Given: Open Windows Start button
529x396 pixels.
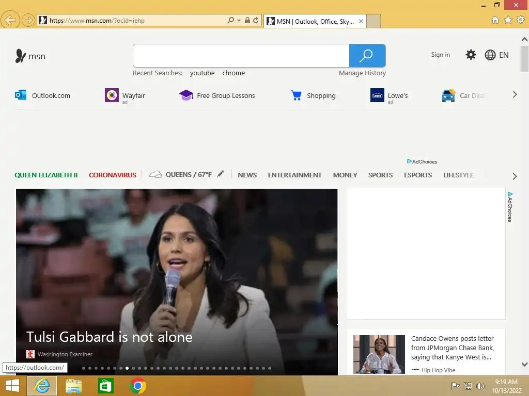Looking at the screenshot, I should pos(12,386).
